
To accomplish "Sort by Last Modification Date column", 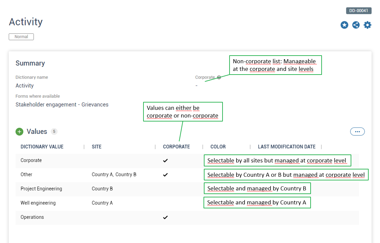I will click(x=287, y=147).
